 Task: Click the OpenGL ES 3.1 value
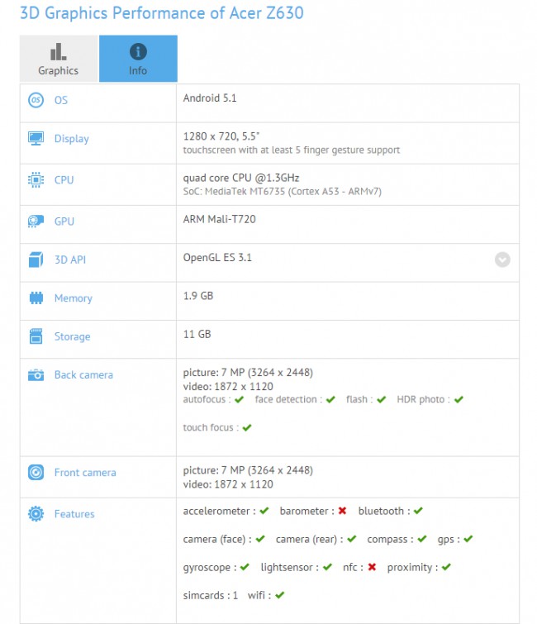[x=217, y=258]
